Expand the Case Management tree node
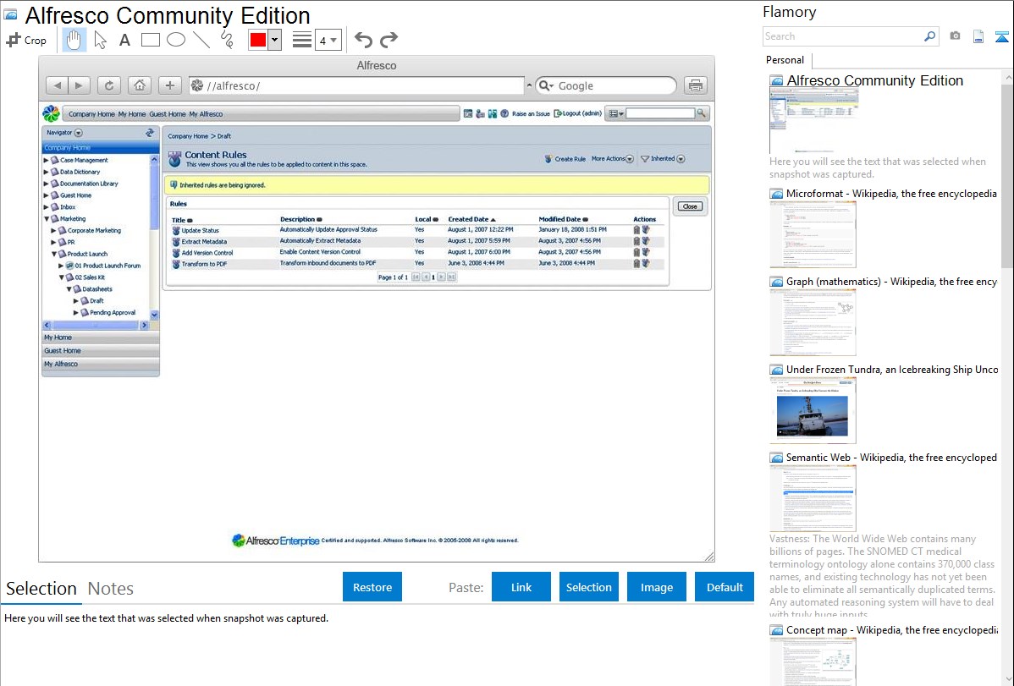1014x686 pixels. (x=46, y=160)
